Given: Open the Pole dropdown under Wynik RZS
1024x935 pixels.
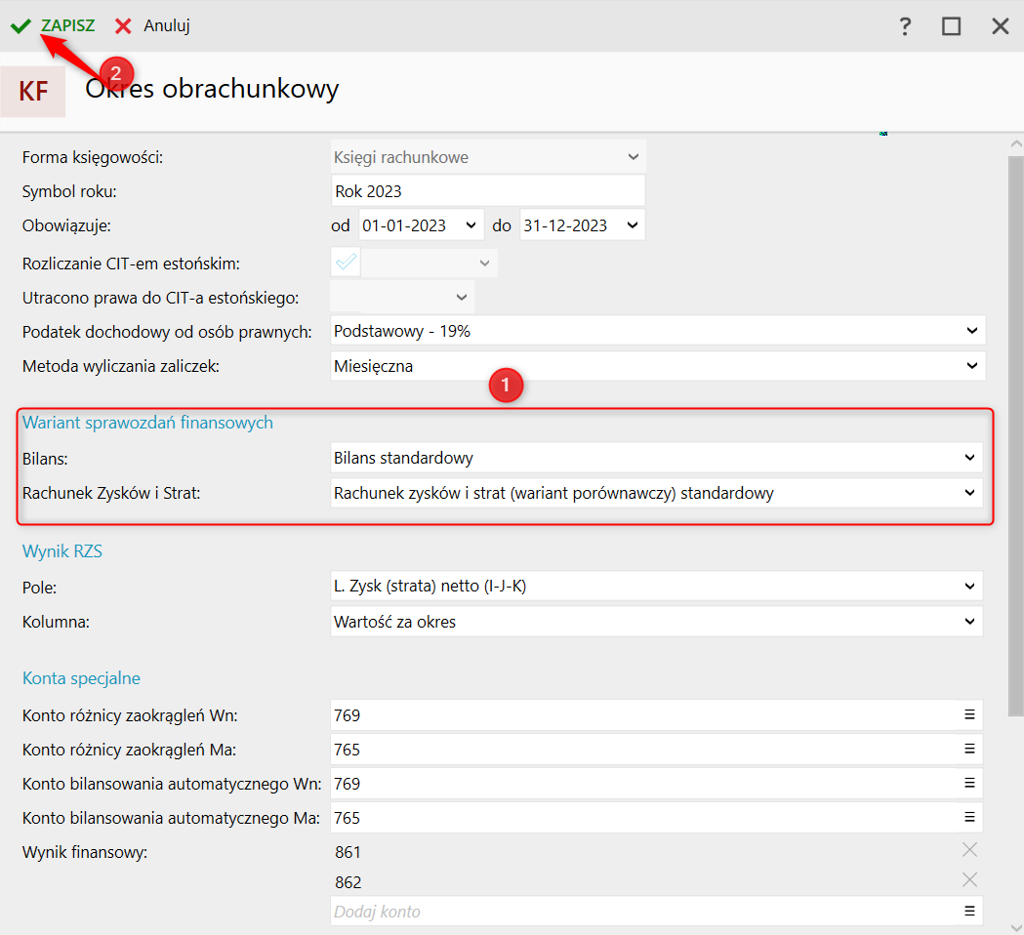Looking at the screenshot, I should pyautogui.click(x=656, y=586).
